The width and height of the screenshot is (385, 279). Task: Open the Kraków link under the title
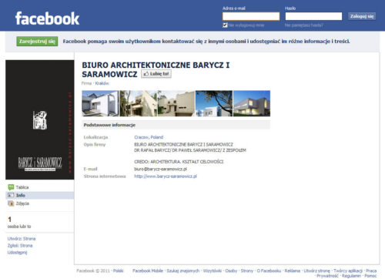pyautogui.click(x=102, y=83)
